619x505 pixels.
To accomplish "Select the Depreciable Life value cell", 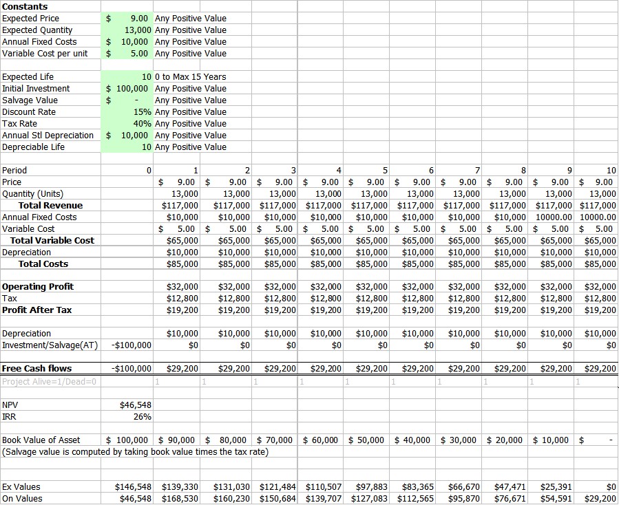I will pyautogui.click(x=127, y=147).
